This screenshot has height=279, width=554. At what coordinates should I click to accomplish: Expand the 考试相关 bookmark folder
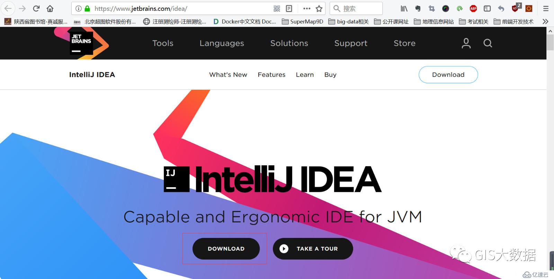[473, 21]
